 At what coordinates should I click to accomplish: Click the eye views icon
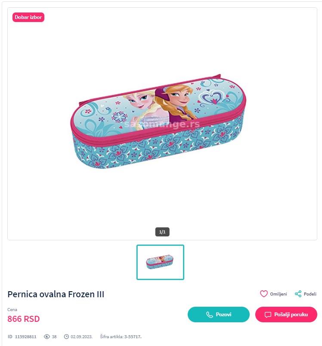coord(46,337)
